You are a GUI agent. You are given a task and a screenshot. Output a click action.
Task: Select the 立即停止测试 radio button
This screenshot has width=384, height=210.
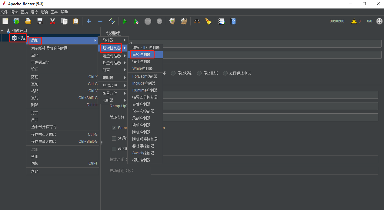pos(225,73)
